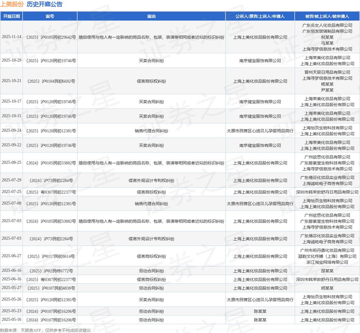Click the date cell 2025-09-24
Viewport: 360px width, 333px height.
click(x=12, y=131)
